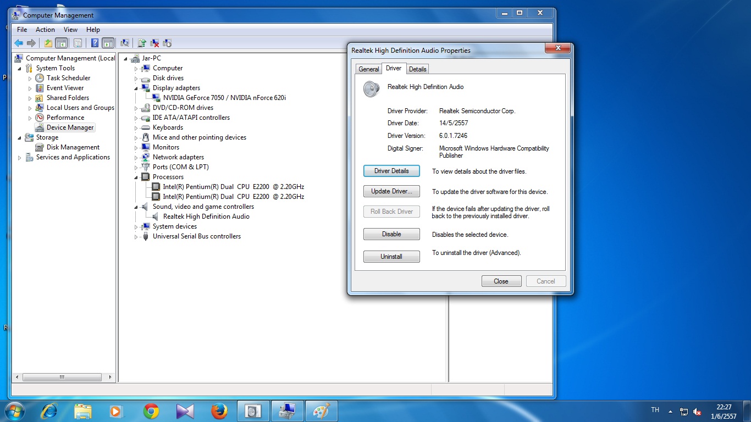This screenshot has width=751, height=422.
Task: Click the IDE ATA/ATAPI controllers icon
Action: 146,118
